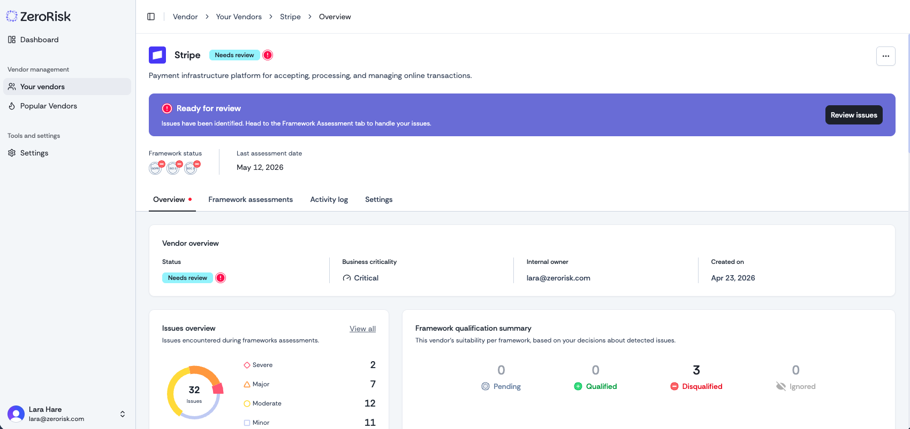
Task: Click the Popular Vendors flame icon
Action: pyautogui.click(x=12, y=106)
